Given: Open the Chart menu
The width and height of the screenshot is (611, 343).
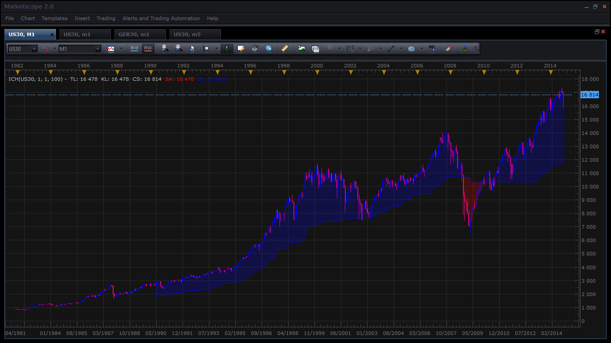Looking at the screenshot, I should coord(28,18).
